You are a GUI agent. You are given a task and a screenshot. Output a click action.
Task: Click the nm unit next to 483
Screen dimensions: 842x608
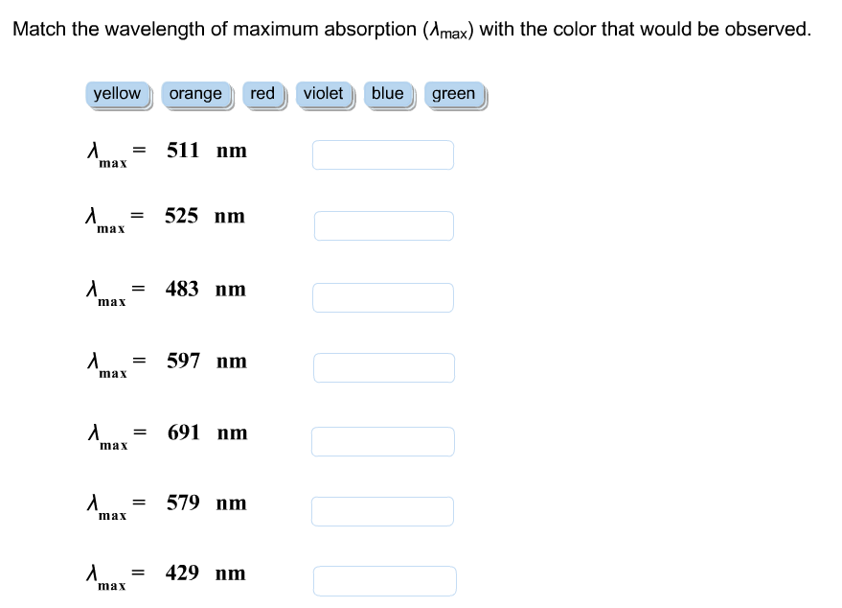[231, 289]
